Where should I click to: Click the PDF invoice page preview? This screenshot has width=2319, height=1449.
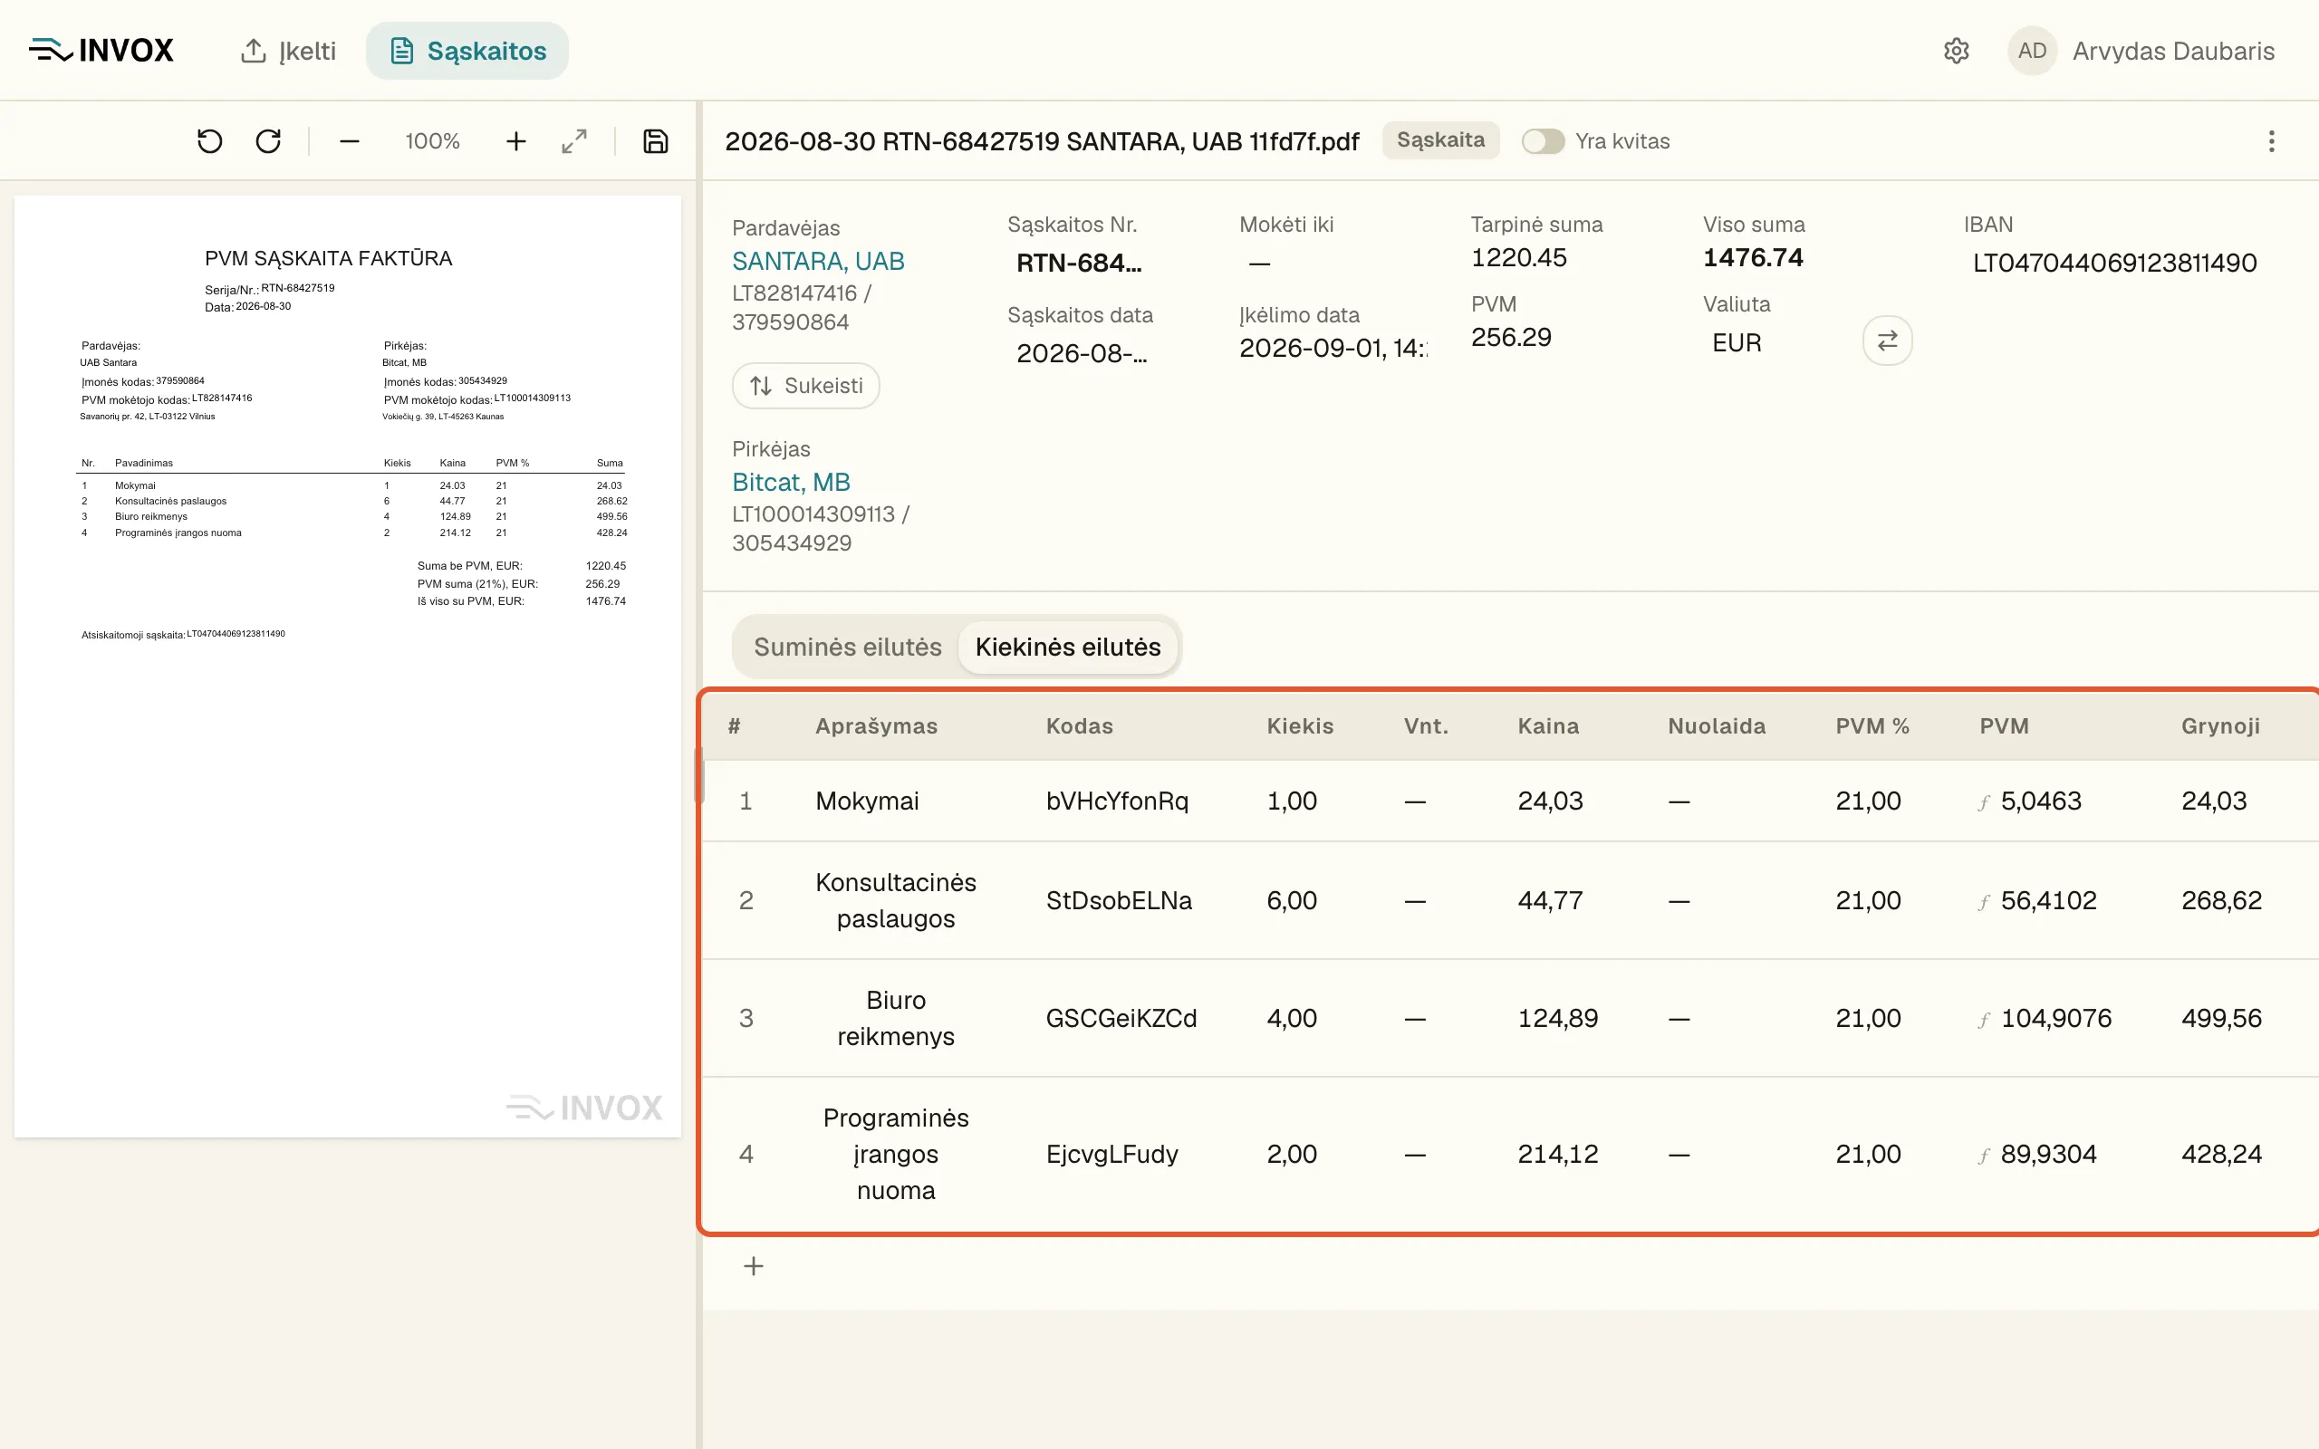tap(348, 667)
